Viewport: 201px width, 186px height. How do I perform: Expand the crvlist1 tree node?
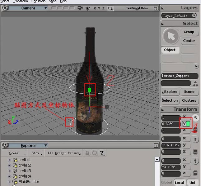[9, 160]
